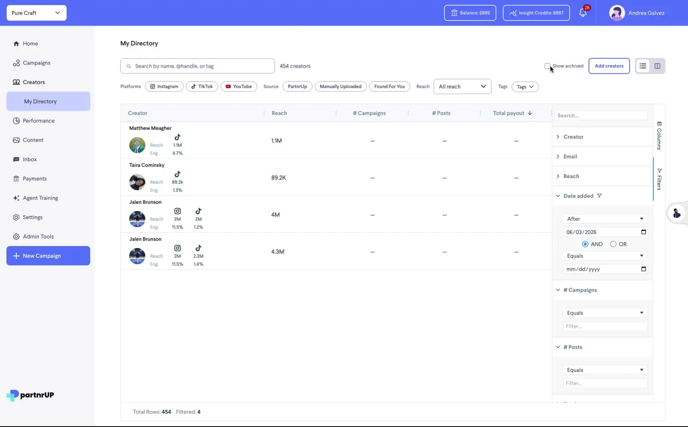Toggle Instagram platform filter
Viewport: 688px width, 427px height.
(164, 87)
